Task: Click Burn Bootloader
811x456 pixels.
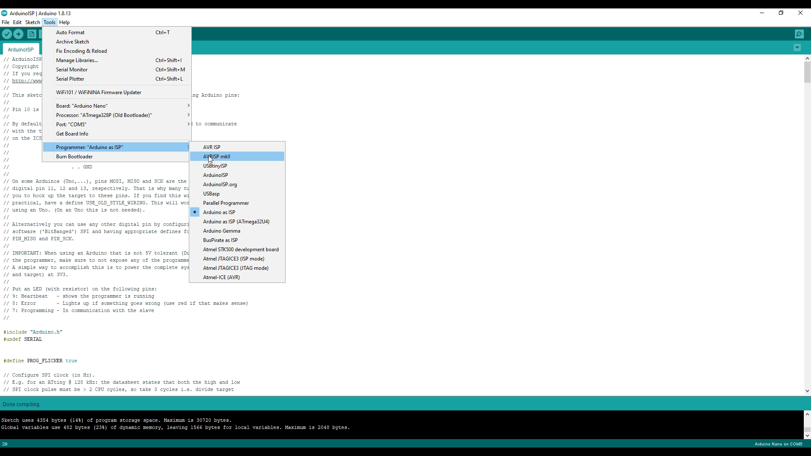Action: (74, 157)
